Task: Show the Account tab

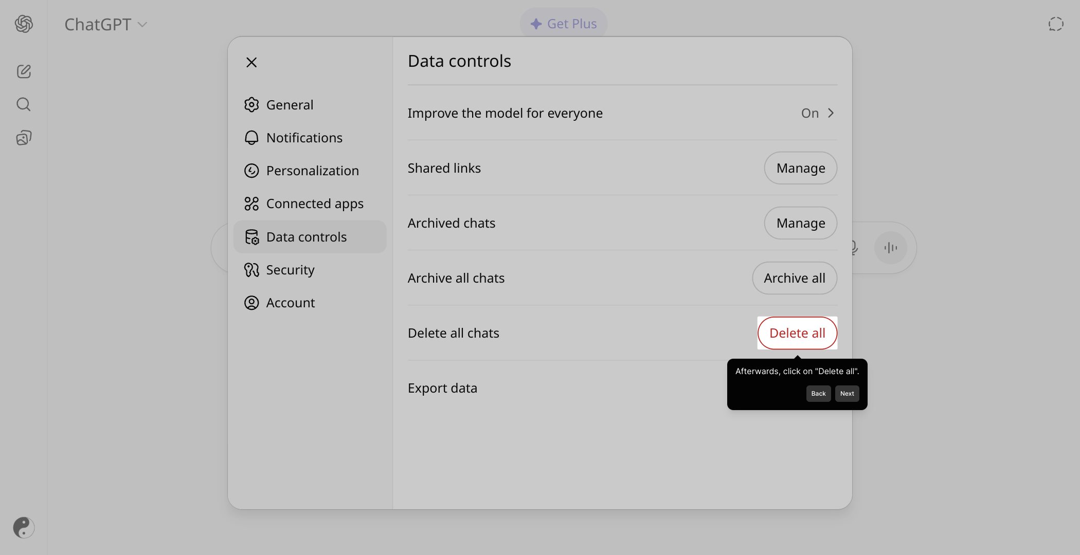Action: tap(310, 303)
